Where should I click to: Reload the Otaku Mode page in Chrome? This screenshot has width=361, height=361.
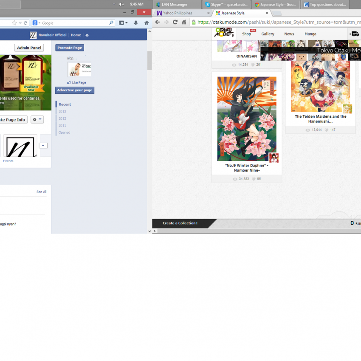[175, 22]
